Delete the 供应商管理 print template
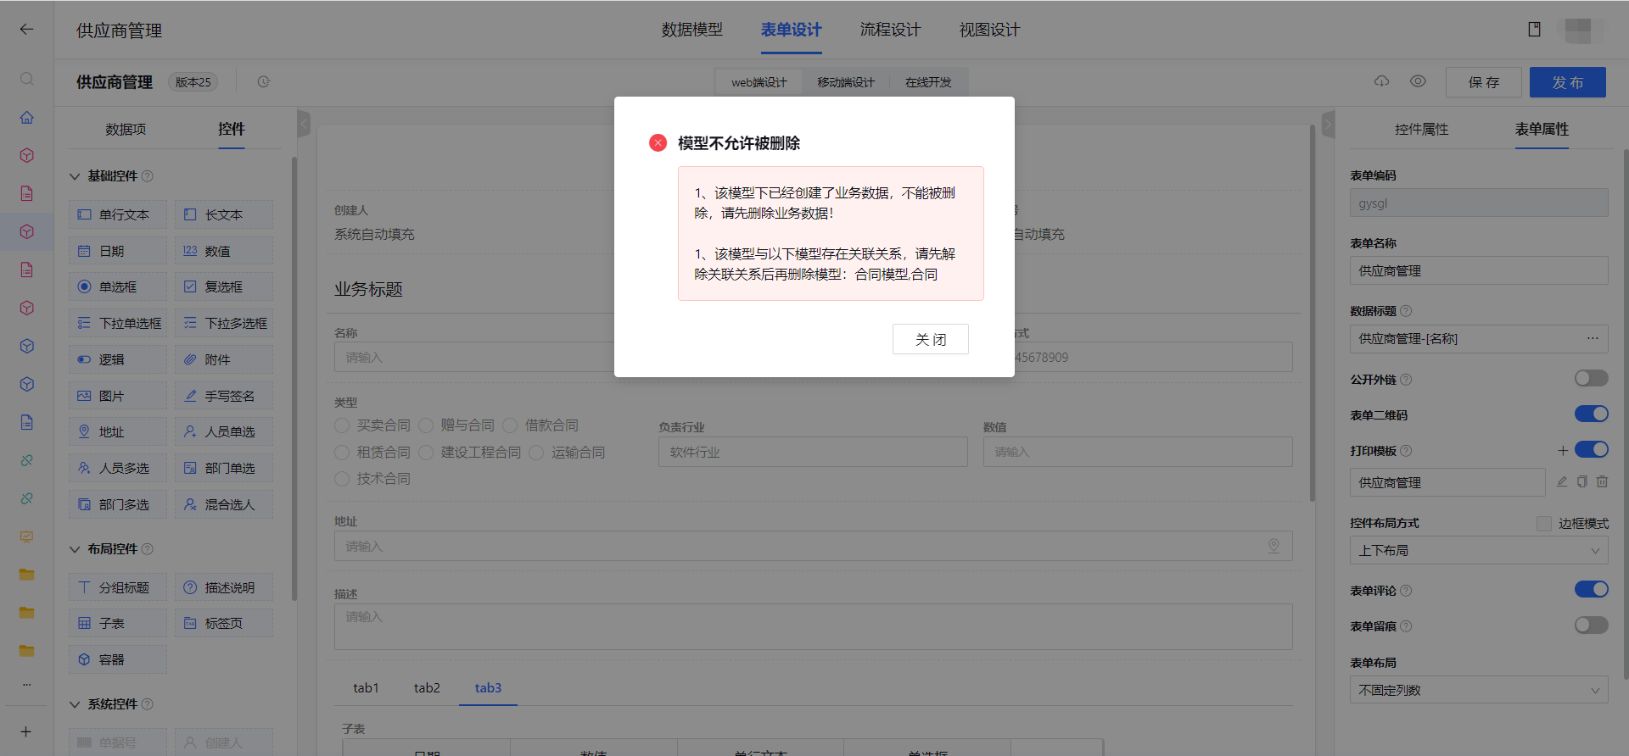1629x756 pixels. click(x=1602, y=481)
